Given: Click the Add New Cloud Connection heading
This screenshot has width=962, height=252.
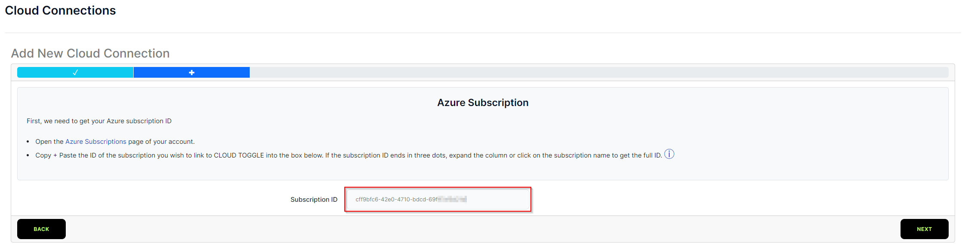Looking at the screenshot, I should click(90, 53).
